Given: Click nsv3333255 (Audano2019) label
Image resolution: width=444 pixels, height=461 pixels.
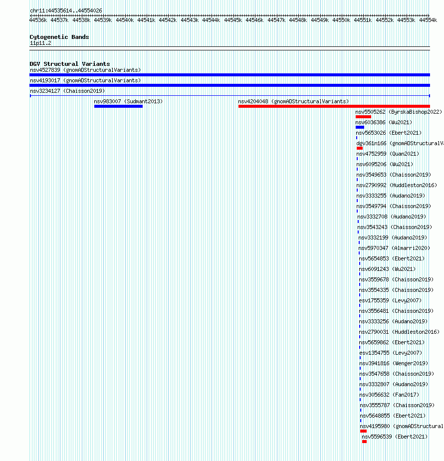Looking at the screenshot, I should click(391, 196).
